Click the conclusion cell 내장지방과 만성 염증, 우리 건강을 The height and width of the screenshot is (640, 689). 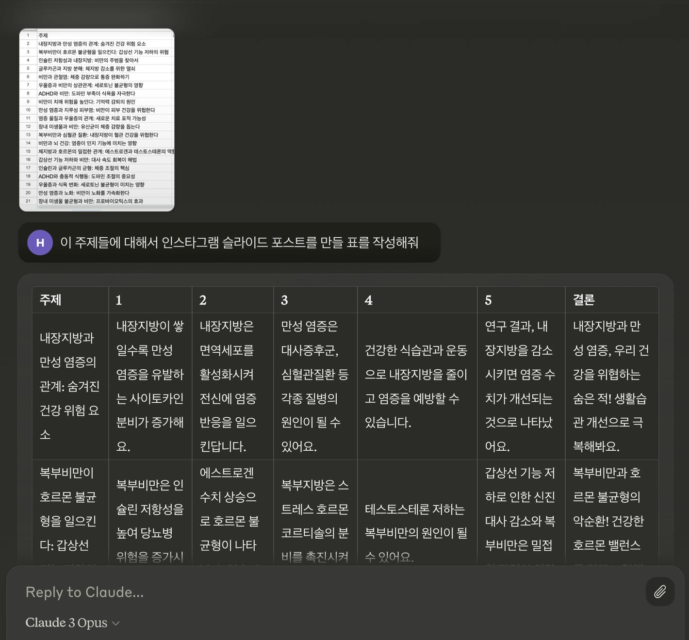click(612, 386)
